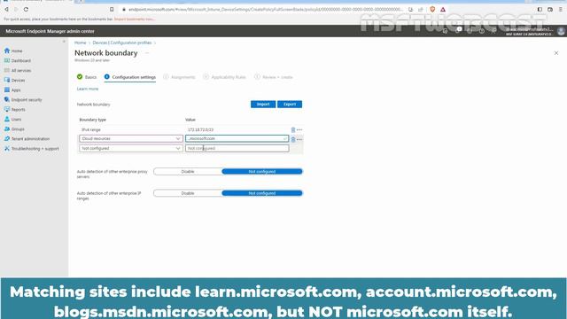This screenshot has width=567, height=319.
Task: Open more options for Cloud resources row
Action: click(299, 139)
